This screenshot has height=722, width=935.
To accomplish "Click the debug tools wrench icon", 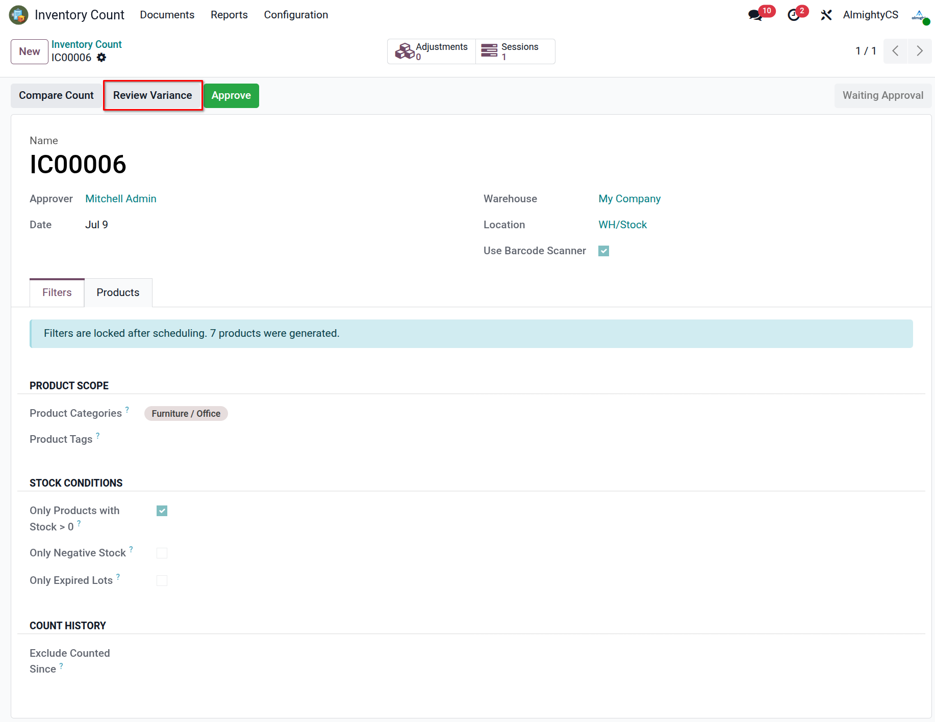I will (826, 15).
